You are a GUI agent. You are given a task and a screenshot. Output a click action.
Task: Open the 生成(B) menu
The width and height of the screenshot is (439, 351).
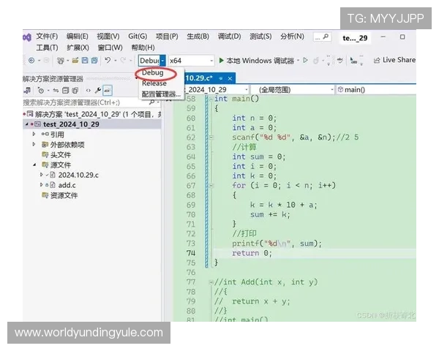coord(198,37)
